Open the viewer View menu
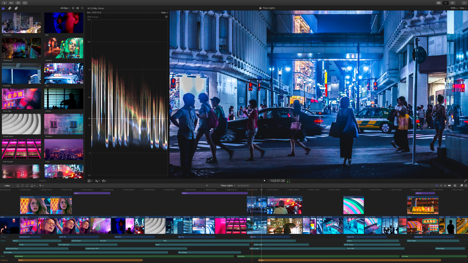The width and height of the screenshot is (468, 263). click(x=462, y=8)
